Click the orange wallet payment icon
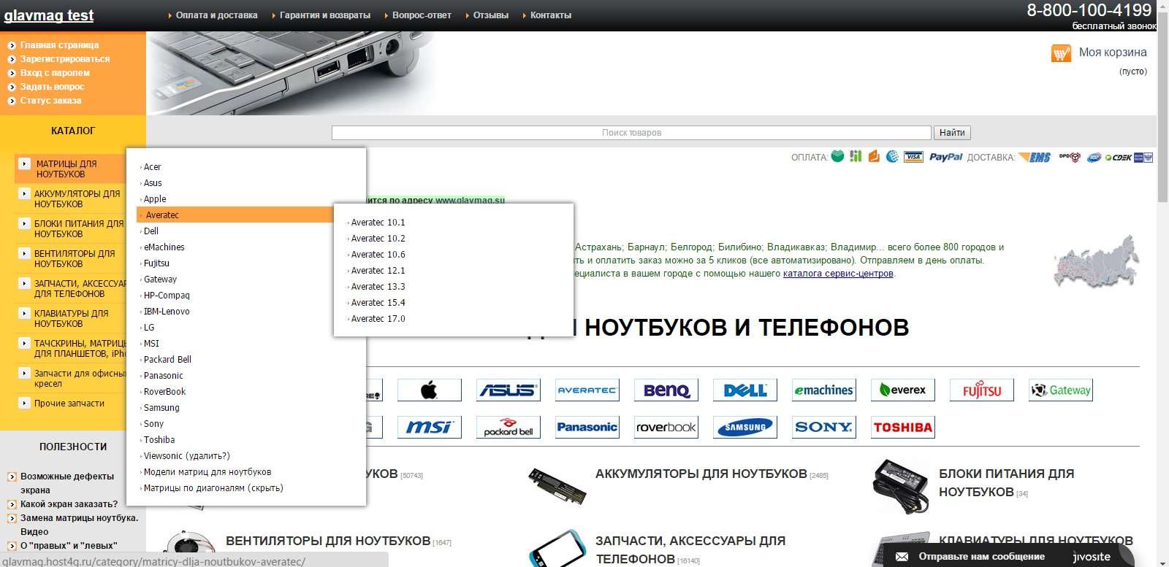Viewport: 1169px width, 567px height. point(874,156)
